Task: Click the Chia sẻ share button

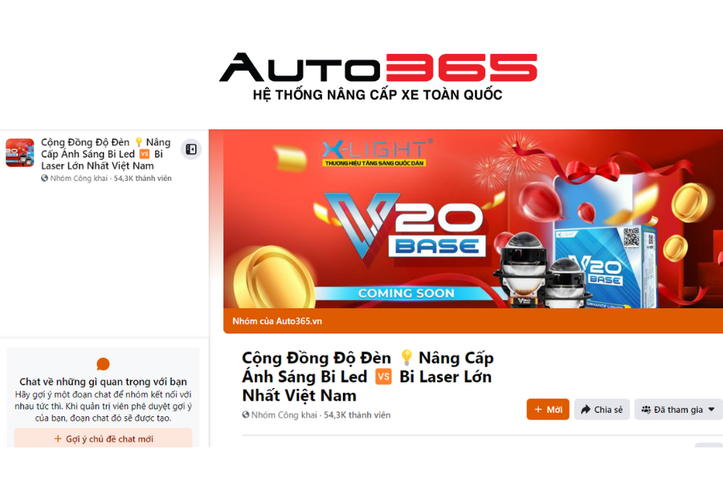Action: pos(602,410)
